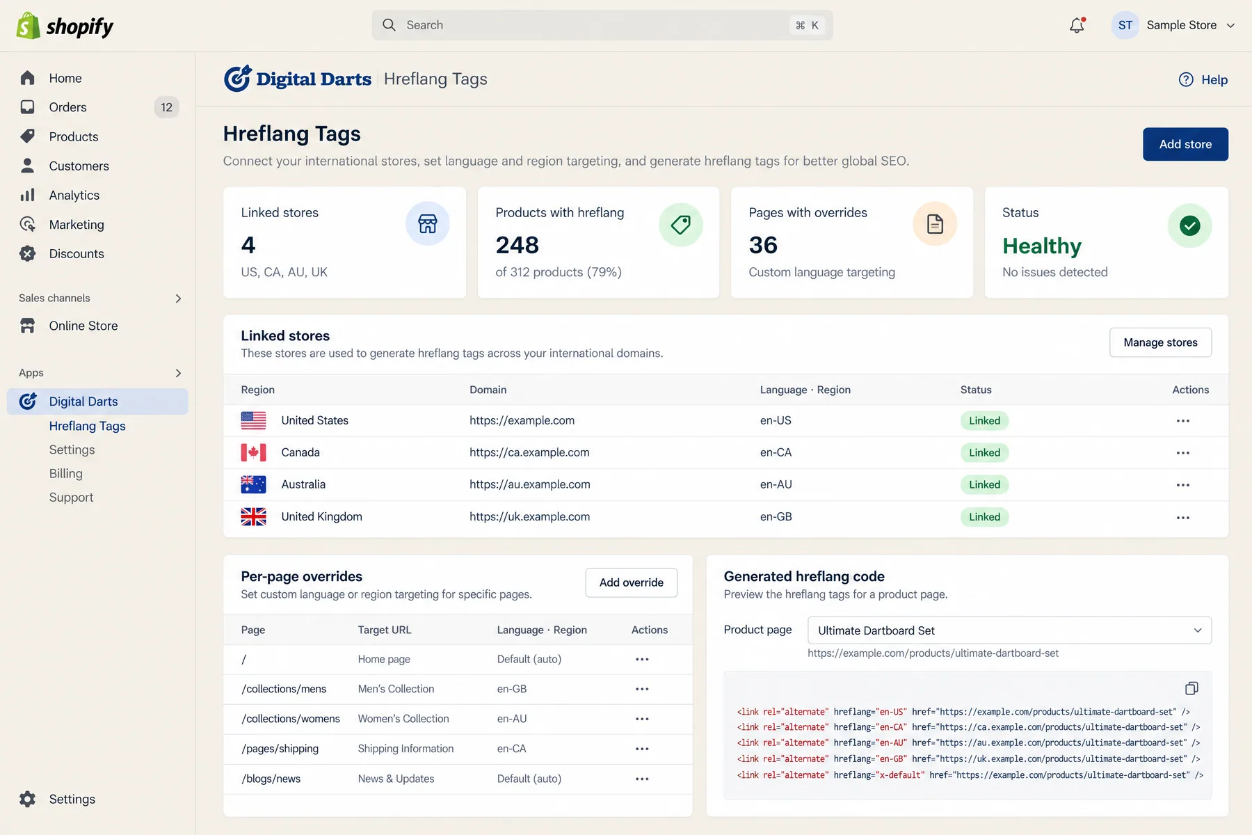Click the Analytics bar chart icon
The height and width of the screenshot is (835, 1252).
coord(28,195)
